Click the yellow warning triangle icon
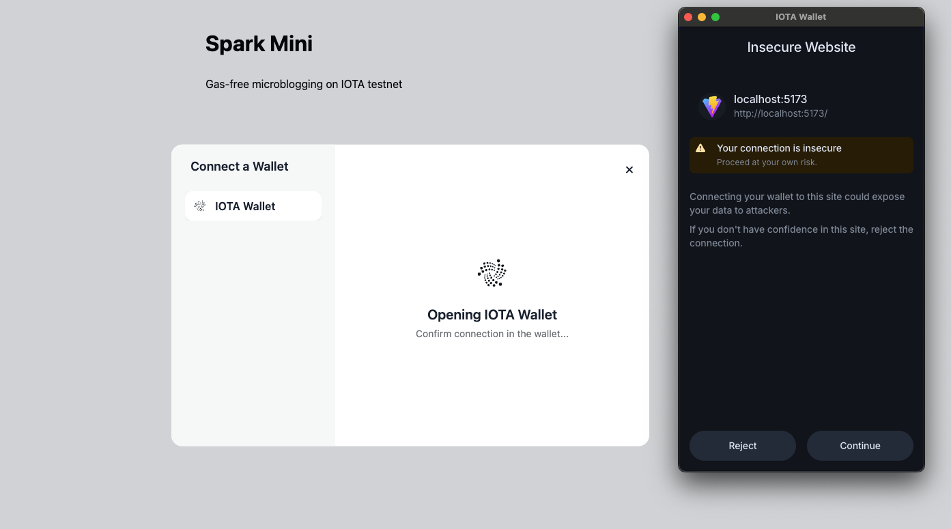The image size is (951, 529). point(700,148)
